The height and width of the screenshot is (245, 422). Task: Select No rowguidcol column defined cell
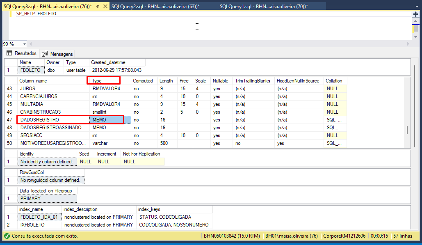tap(51, 180)
